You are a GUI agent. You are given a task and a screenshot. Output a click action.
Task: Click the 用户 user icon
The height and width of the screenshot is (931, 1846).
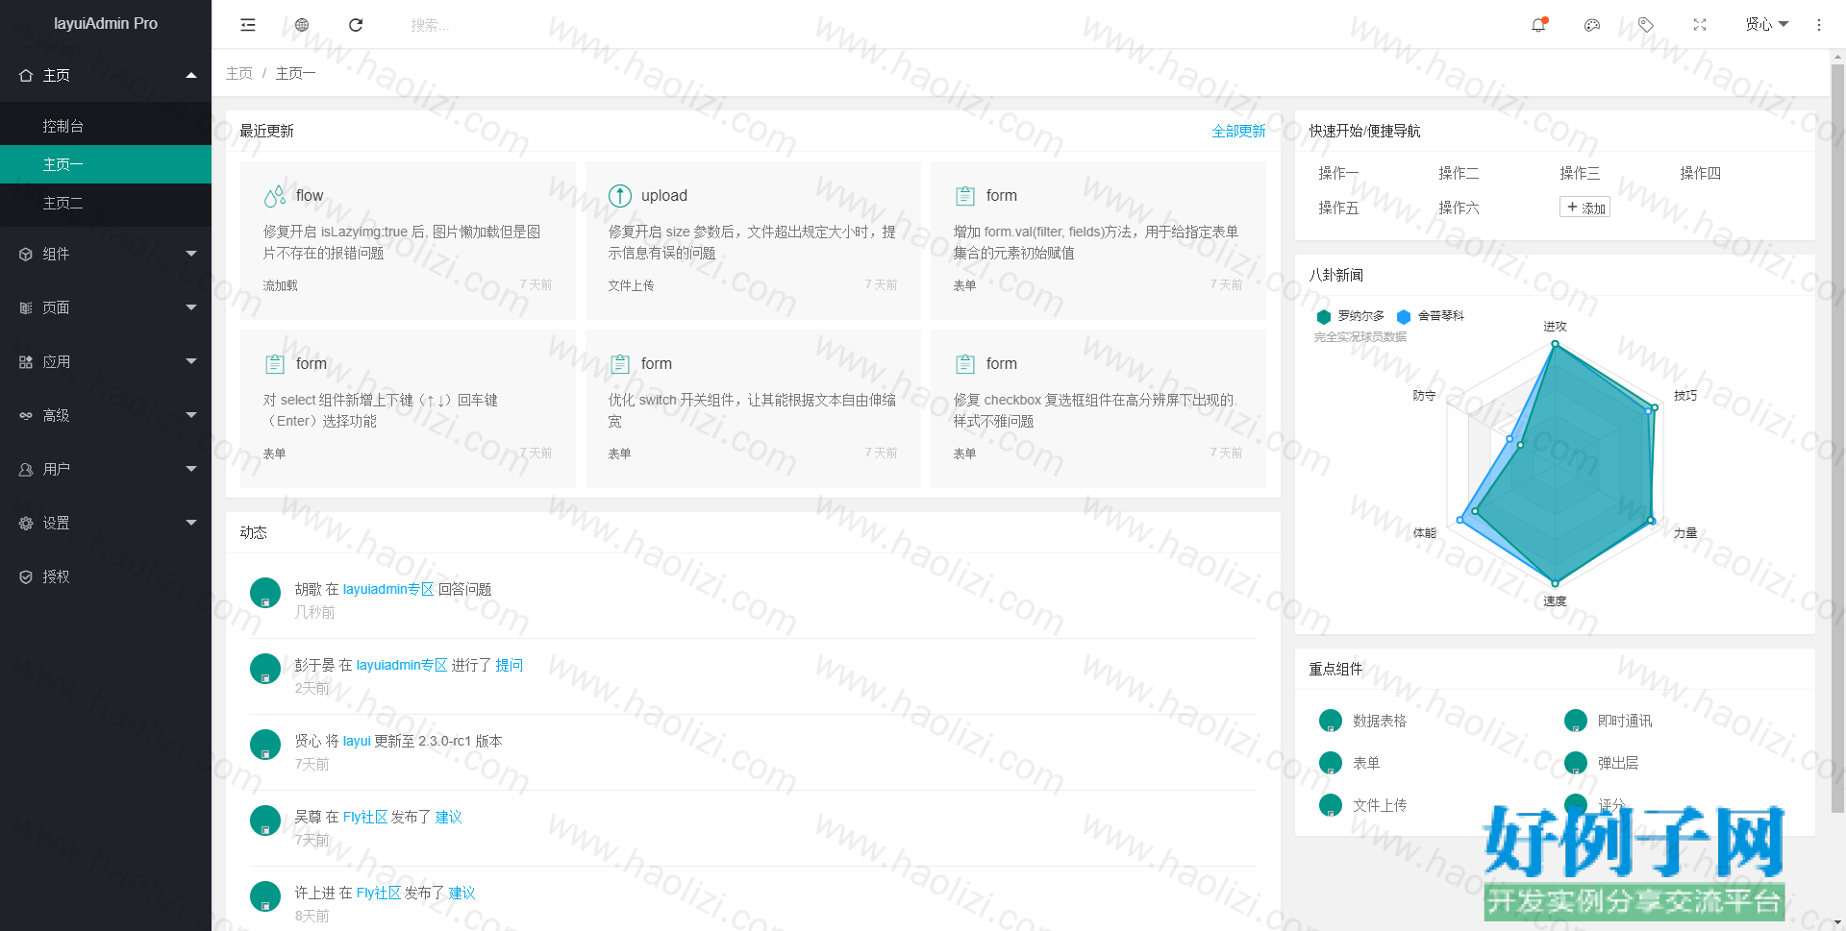26,469
